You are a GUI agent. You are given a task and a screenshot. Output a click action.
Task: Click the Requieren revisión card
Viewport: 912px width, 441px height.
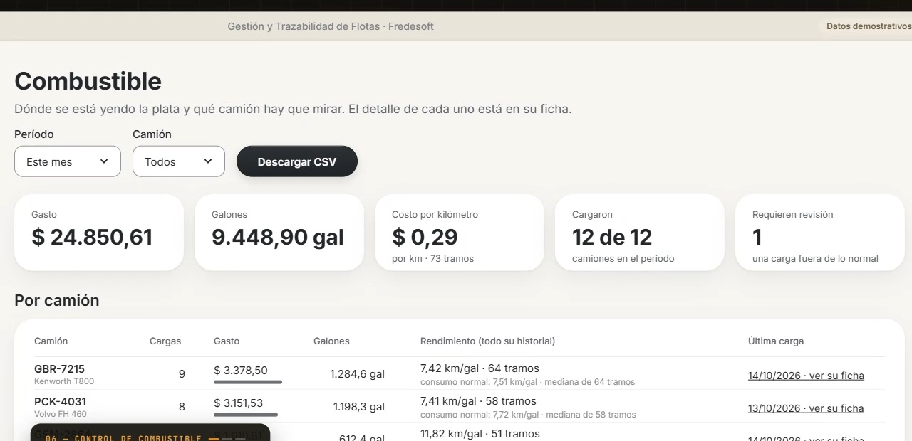pos(820,233)
